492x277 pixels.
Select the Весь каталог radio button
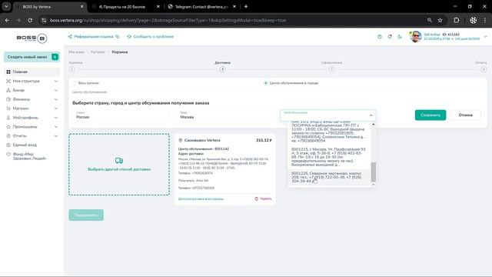pos(75,83)
